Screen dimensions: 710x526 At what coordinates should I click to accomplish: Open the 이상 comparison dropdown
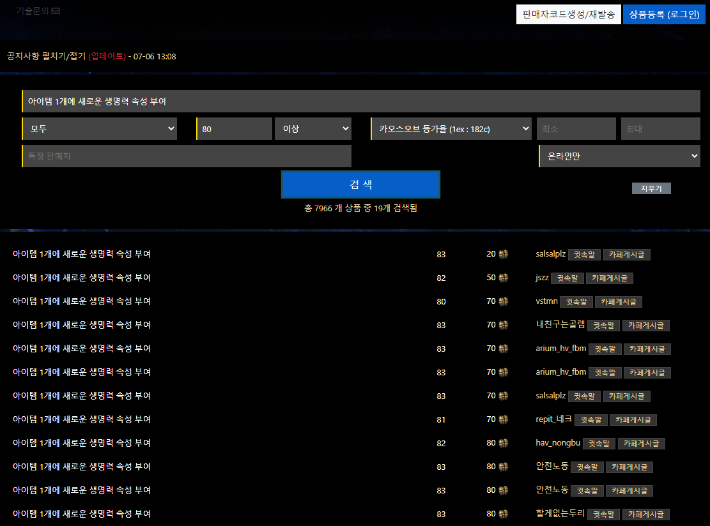pos(313,129)
